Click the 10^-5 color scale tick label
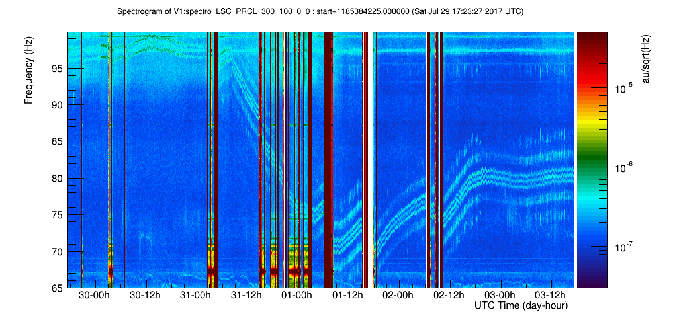The width and height of the screenshot is (675, 320). pyautogui.click(x=624, y=89)
